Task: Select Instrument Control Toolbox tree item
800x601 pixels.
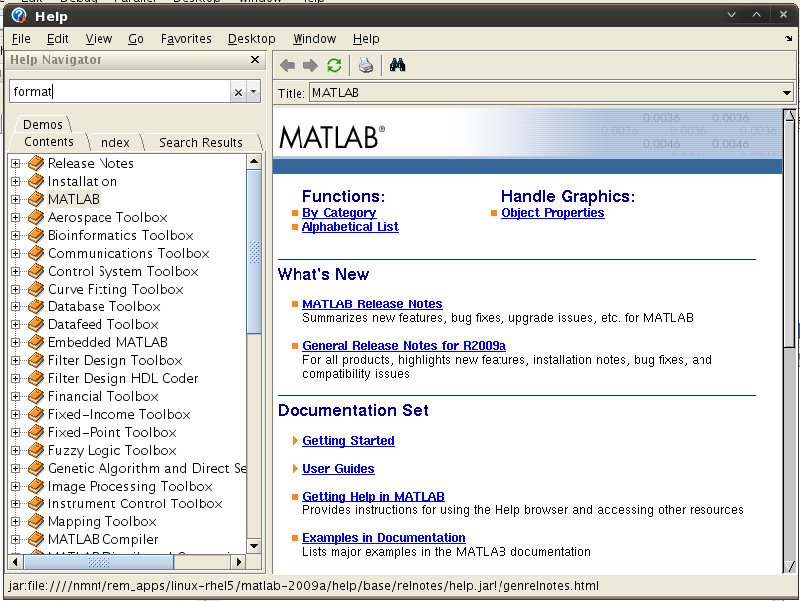Action: tap(134, 504)
